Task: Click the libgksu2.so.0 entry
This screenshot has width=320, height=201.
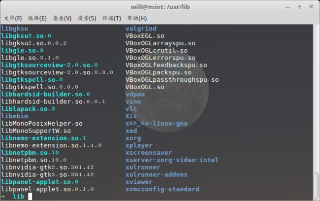Action: point(26,36)
